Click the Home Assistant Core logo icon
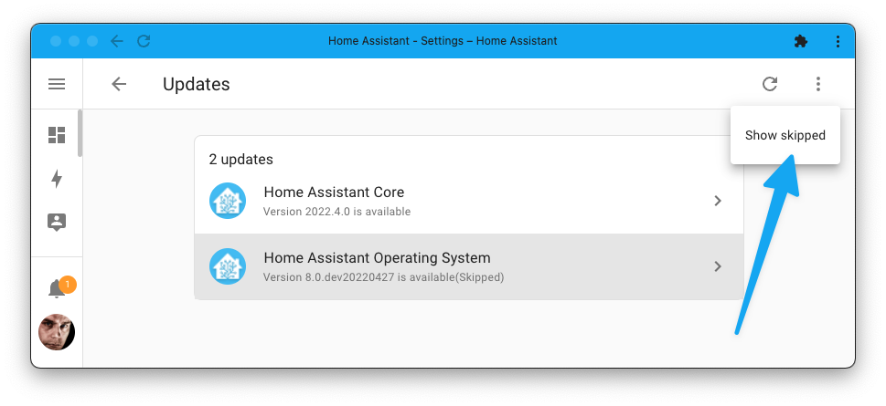The image size is (886, 406). 226,201
